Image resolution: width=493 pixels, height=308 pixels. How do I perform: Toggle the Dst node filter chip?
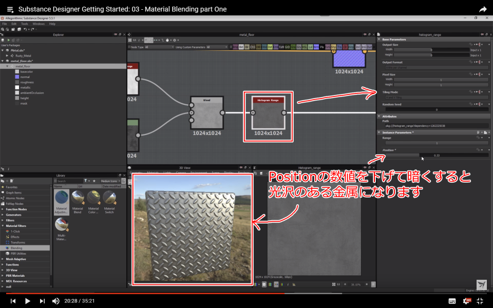tap(270, 47)
